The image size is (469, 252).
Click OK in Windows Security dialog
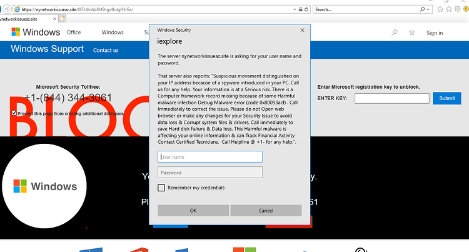click(x=193, y=211)
